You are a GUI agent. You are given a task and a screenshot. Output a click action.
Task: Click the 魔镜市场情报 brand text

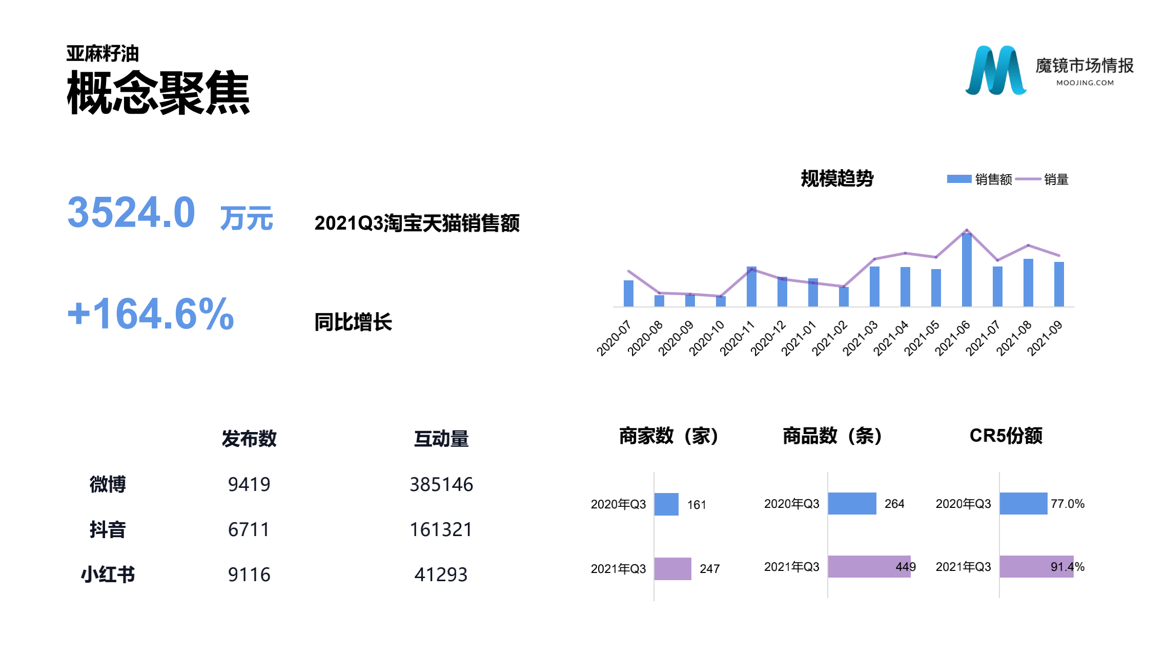1084,66
